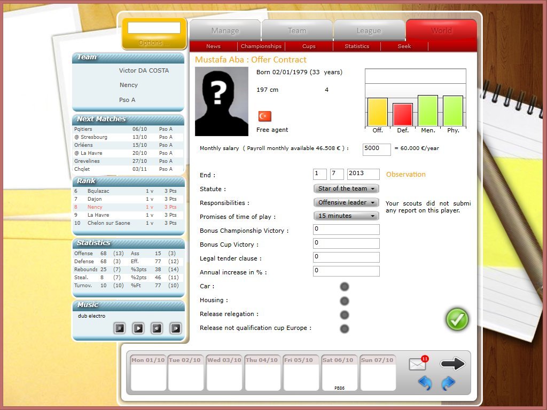Viewport: 547px width, 410px height.
Task: Open the Championships submenu
Action: click(x=261, y=46)
